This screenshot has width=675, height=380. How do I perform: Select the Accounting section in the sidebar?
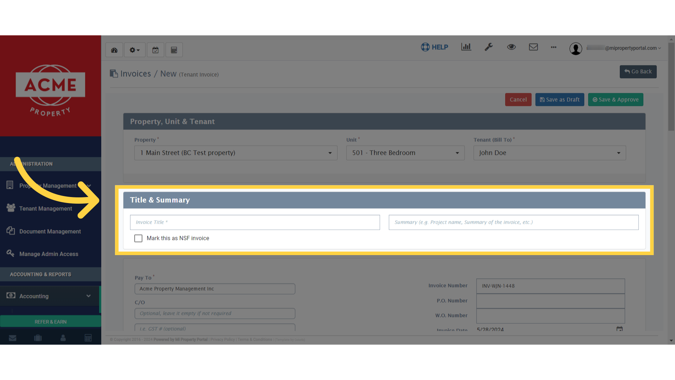(x=34, y=296)
